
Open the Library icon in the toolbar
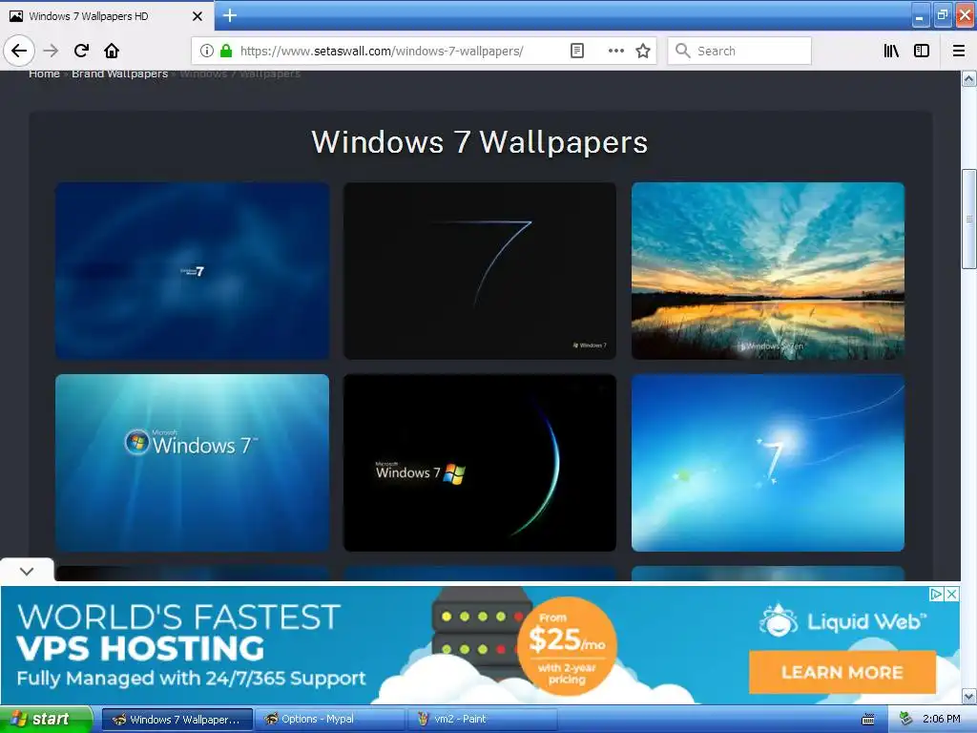point(891,51)
